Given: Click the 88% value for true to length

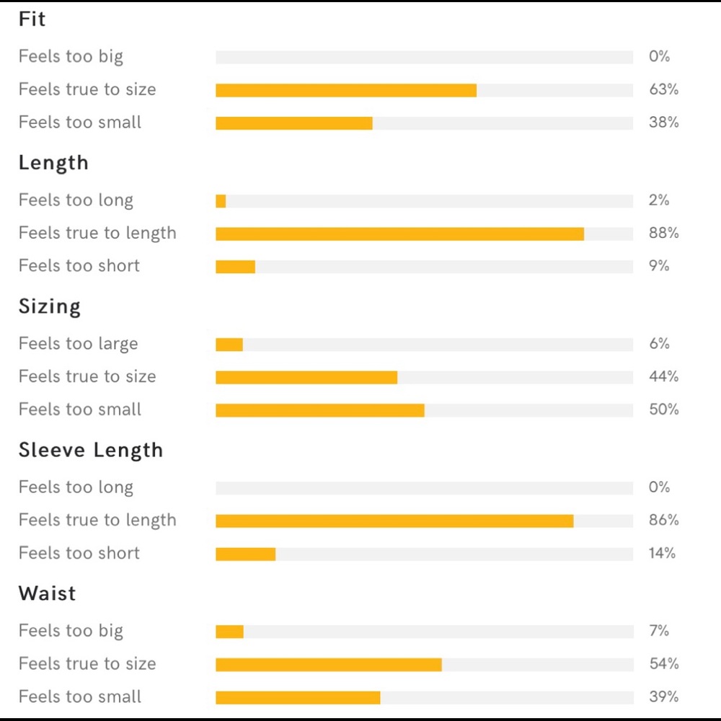Looking at the screenshot, I should [663, 233].
